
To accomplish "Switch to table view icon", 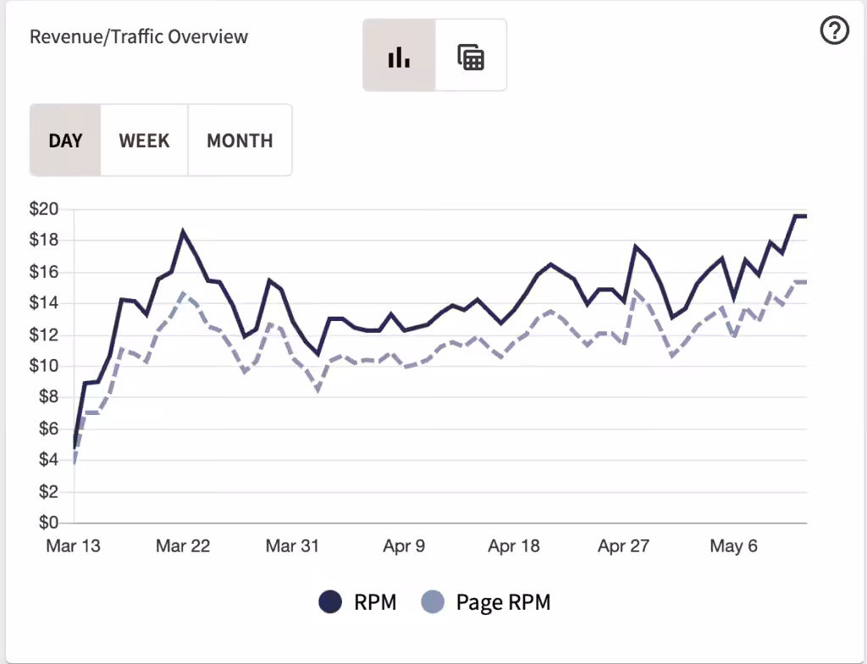I will [471, 55].
